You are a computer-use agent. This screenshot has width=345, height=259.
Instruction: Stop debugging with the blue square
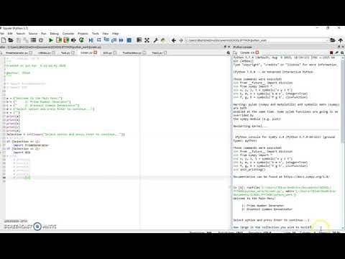point(129,40)
